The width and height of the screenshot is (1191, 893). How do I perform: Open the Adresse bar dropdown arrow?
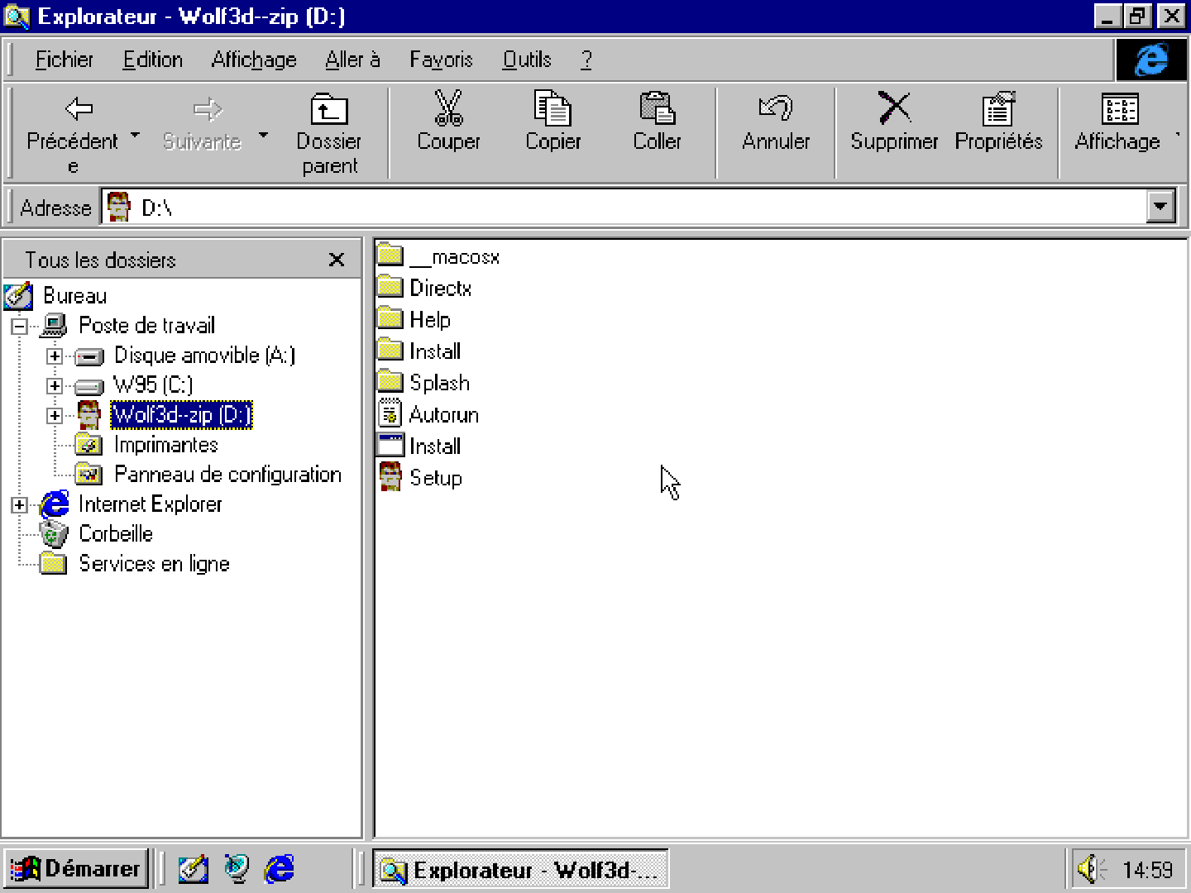click(1160, 207)
